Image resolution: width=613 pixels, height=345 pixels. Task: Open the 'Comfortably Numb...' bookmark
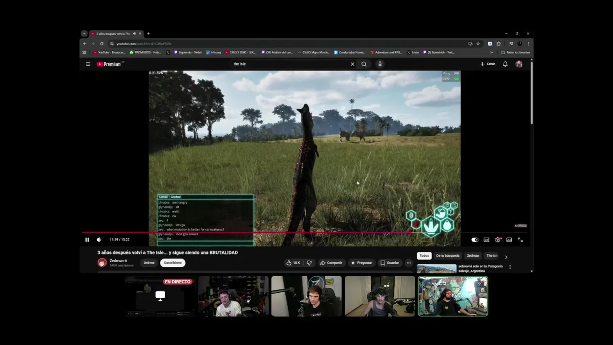coord(350,52)
